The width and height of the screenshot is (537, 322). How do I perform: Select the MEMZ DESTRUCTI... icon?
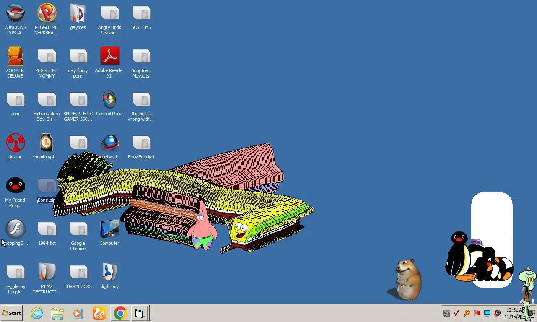[x=47, y=278]
